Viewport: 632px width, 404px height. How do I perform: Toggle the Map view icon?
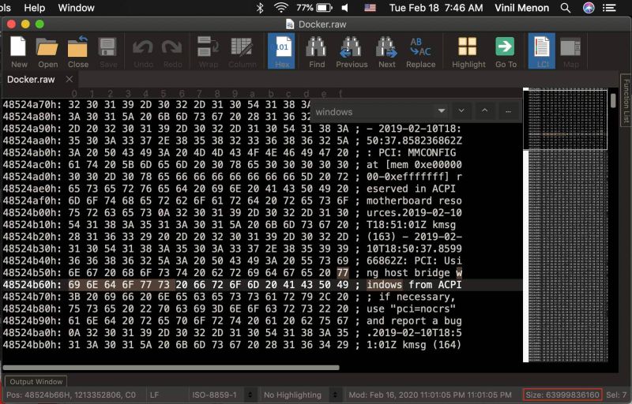click(x=570, y=51)
